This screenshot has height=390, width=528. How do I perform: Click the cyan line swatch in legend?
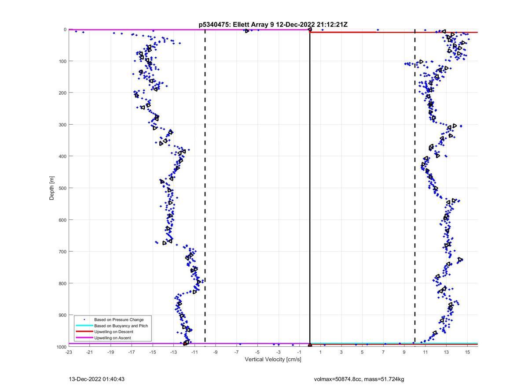pyautogui.click(x=84, y=326)
